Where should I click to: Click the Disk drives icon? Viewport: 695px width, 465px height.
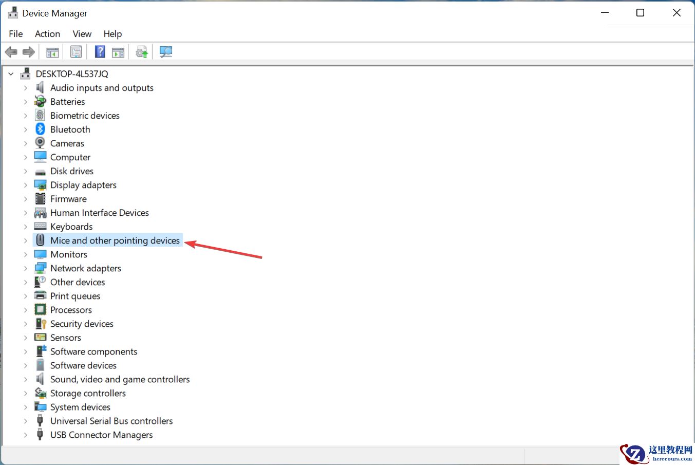[x=40, y=172]
